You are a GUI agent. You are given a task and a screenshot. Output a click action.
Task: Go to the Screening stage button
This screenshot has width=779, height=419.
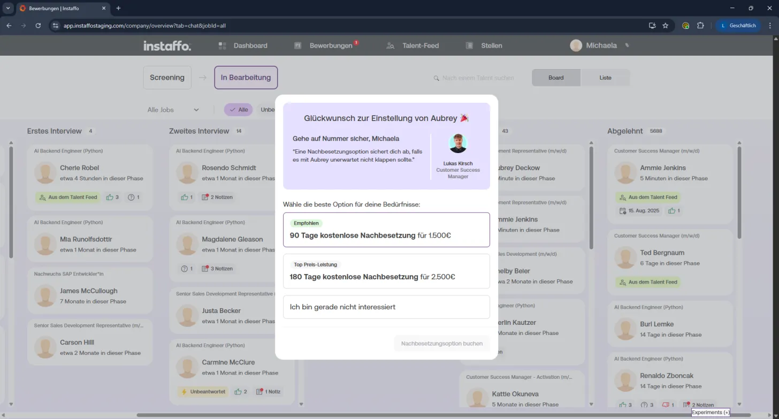(167, 78)
